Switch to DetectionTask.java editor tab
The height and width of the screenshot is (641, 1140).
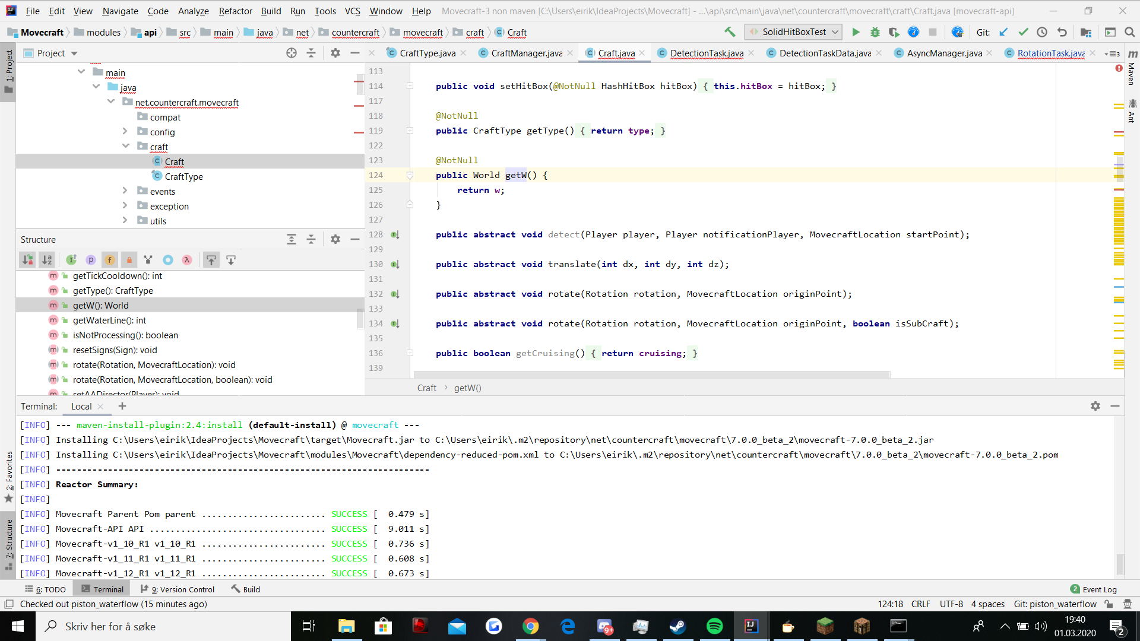coord(707,53)
